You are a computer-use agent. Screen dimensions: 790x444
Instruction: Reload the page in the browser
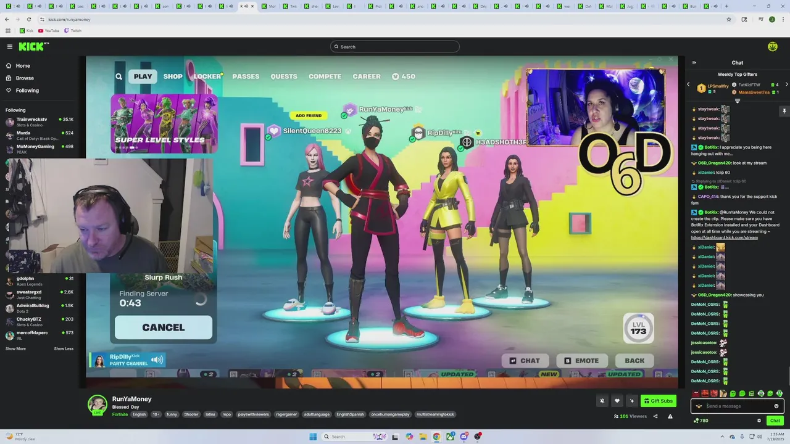click(x=29, y=19)
